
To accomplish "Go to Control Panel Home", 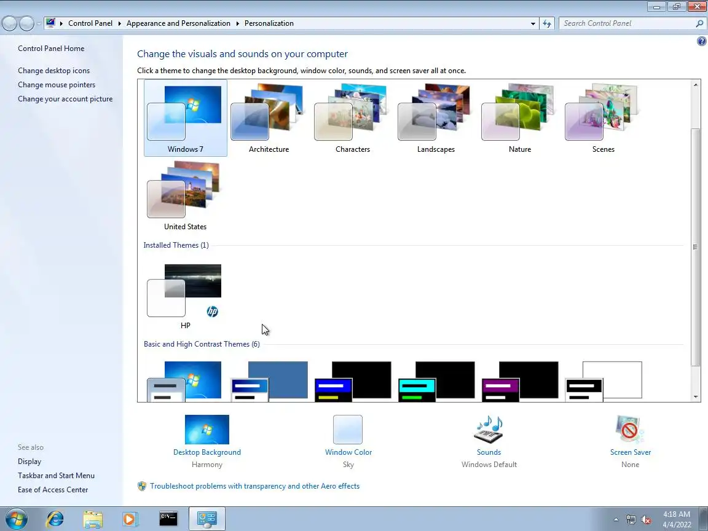I will [51, 49].
